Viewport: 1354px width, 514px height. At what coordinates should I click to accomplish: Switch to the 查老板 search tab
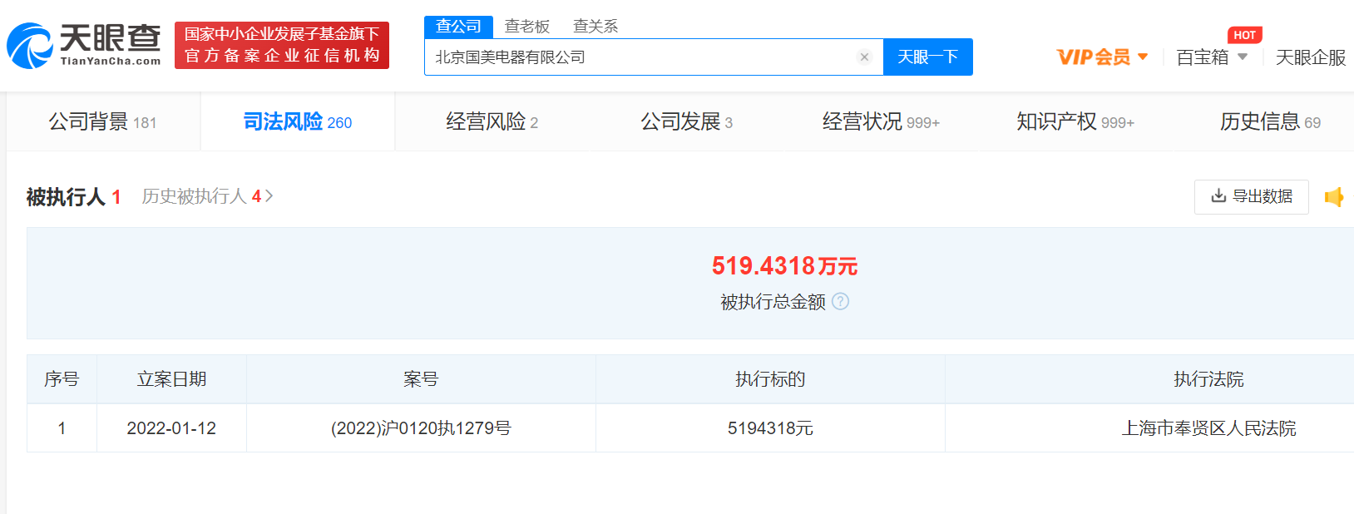[x=527, y=27]
